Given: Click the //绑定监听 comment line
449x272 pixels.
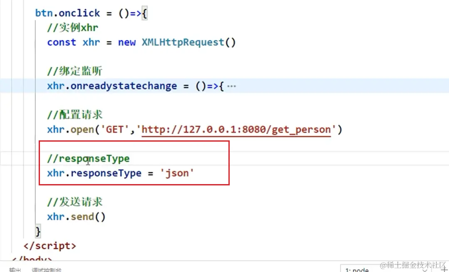Looking at the screenshot, I should 75,71.
